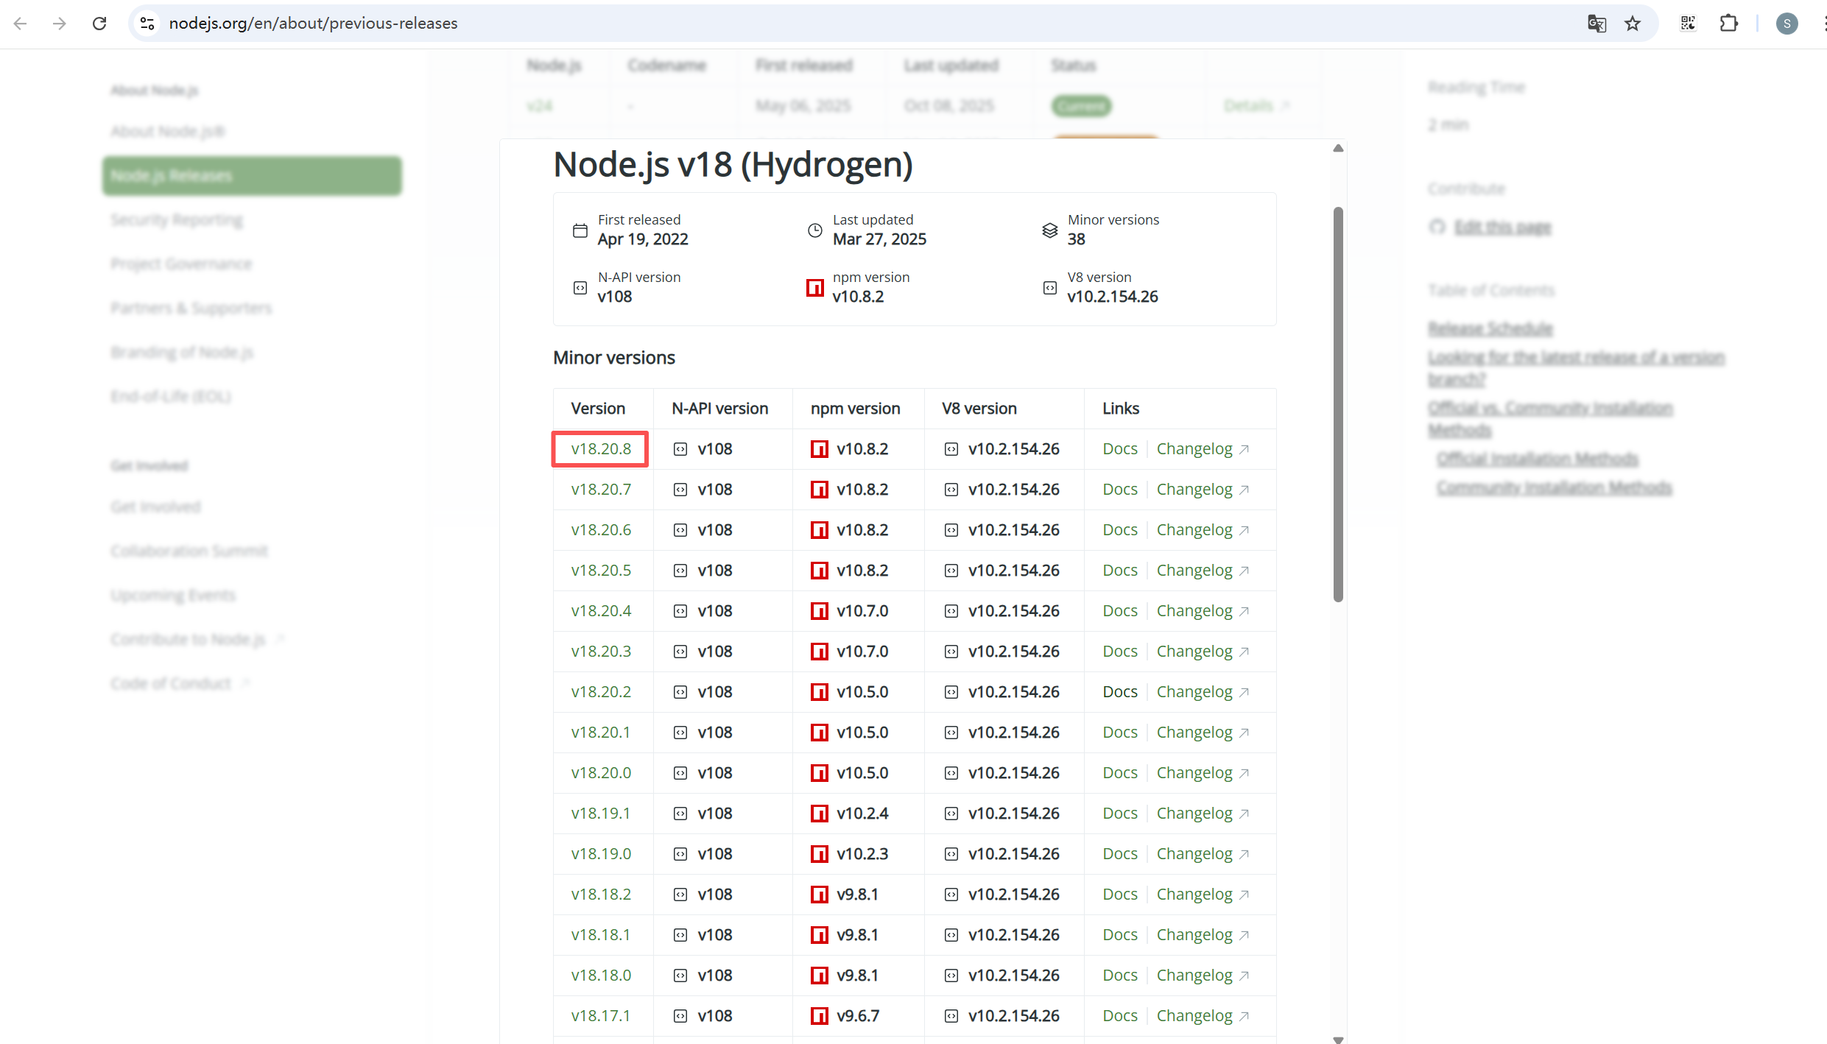Click the browser forward arrow
This screenshot has height=1044, width=1827.
(x=60, y=24)
